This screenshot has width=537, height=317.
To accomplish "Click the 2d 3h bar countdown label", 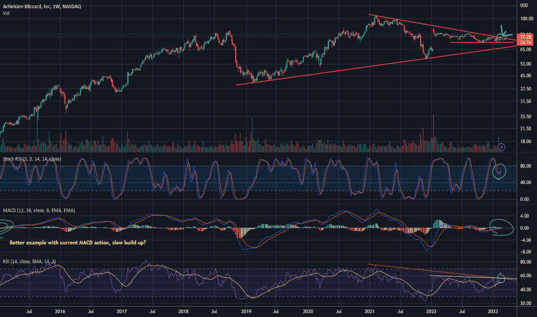I will click(525, 42).
